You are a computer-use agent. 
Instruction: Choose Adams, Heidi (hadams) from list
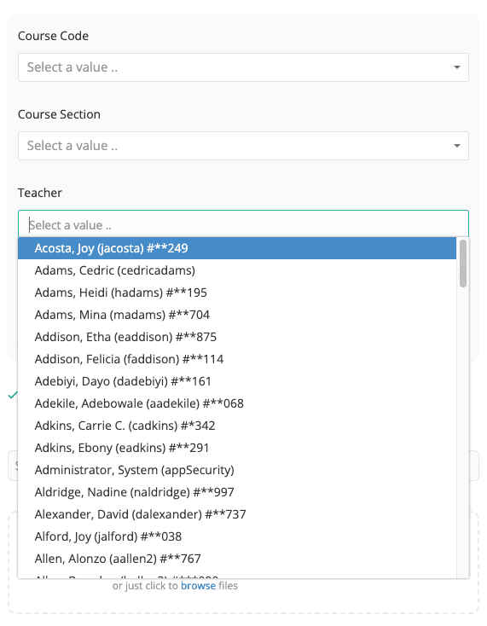tap(237, 293)
